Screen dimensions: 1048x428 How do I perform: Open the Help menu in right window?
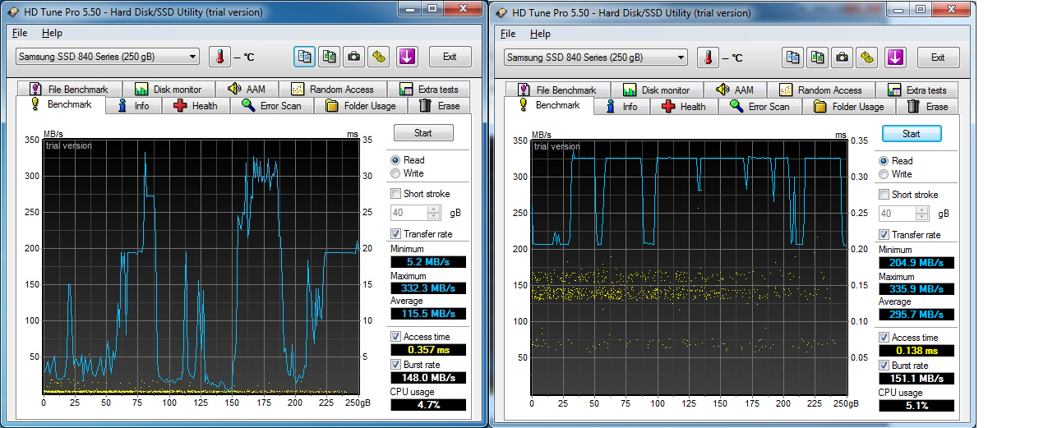coord(541,34)
